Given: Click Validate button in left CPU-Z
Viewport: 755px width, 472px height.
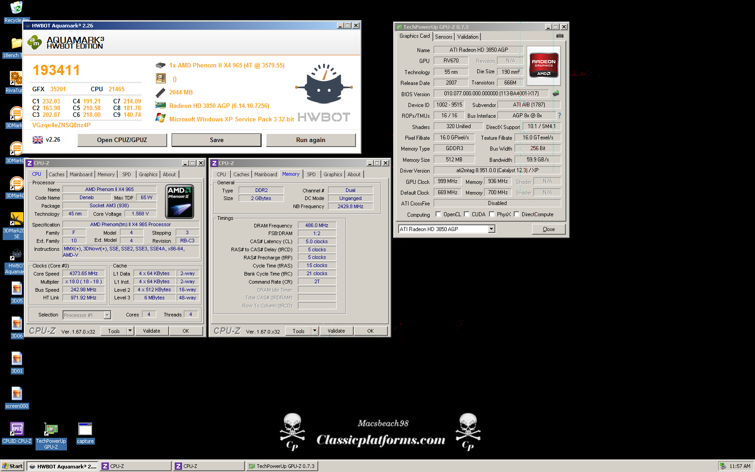Looking at the screenshot, I should [151, 331].
